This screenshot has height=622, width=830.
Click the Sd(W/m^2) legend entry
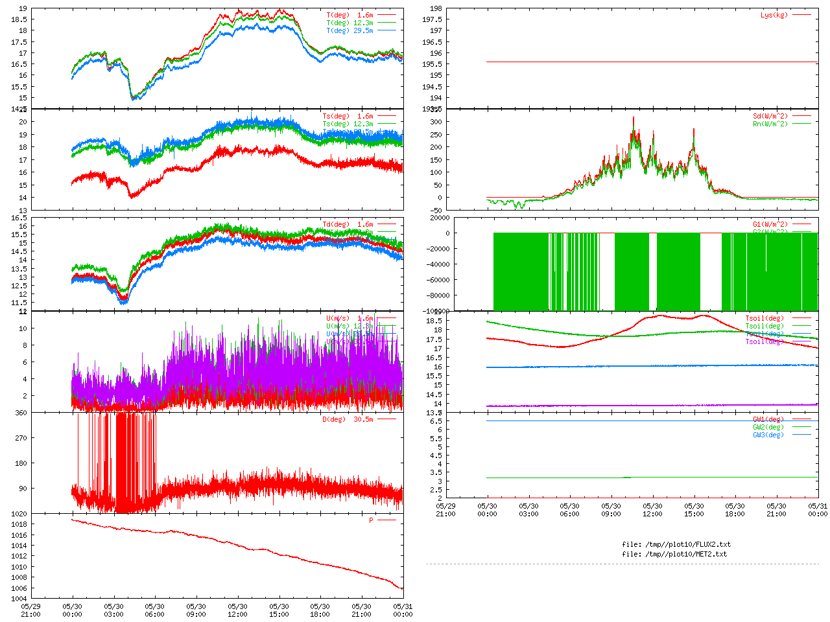click(x=770, y=117)
